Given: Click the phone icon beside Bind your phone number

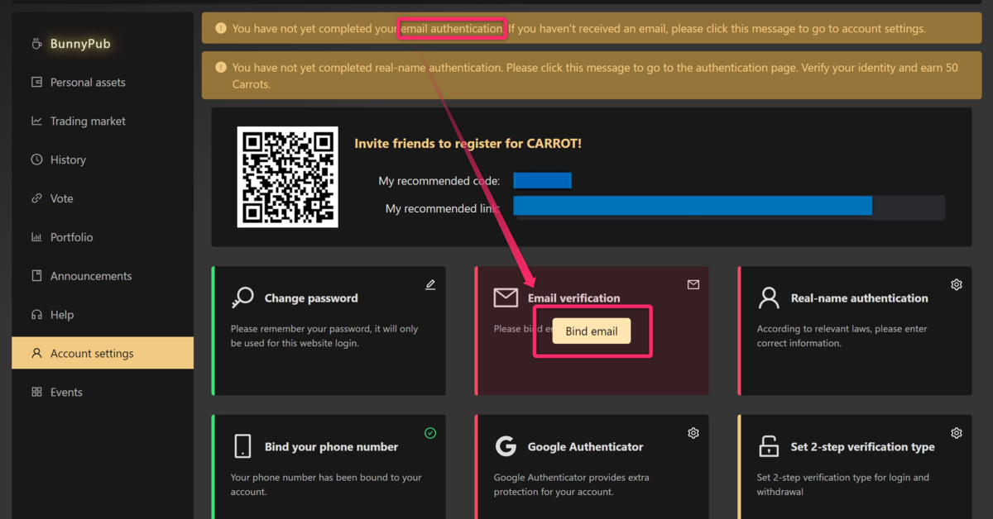Looking at the screenshot, I should pos(243,446).
